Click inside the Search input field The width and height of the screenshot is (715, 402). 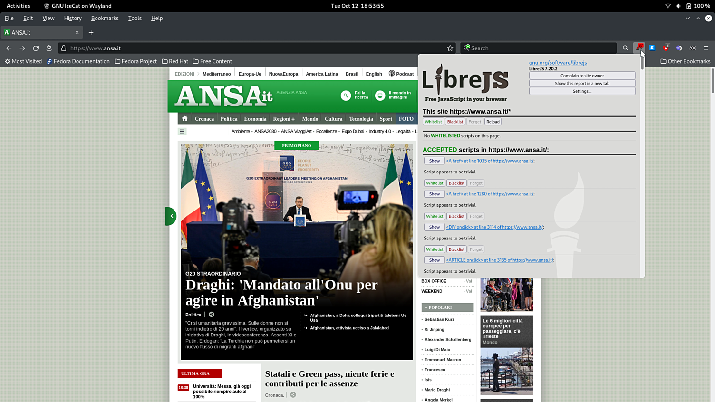click(542, 48)
